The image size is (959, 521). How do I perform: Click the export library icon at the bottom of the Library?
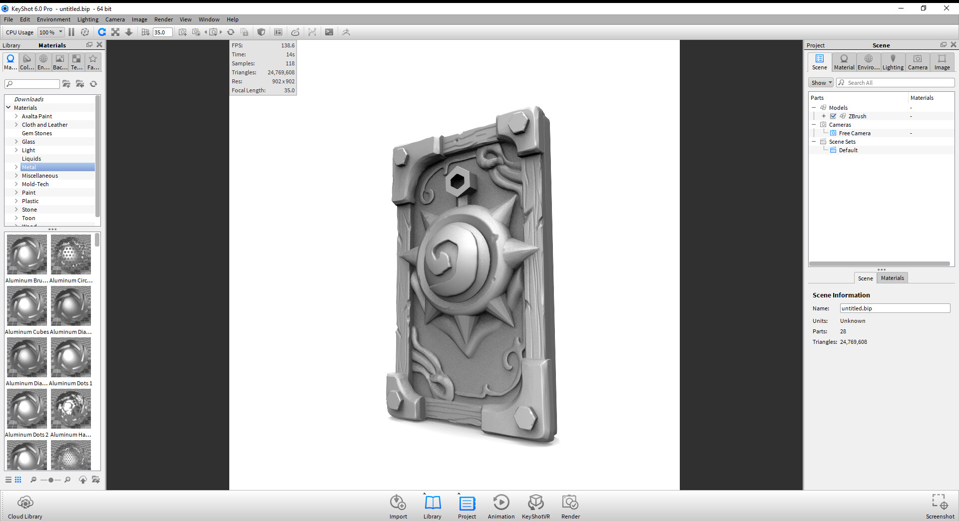pos(96,480)
